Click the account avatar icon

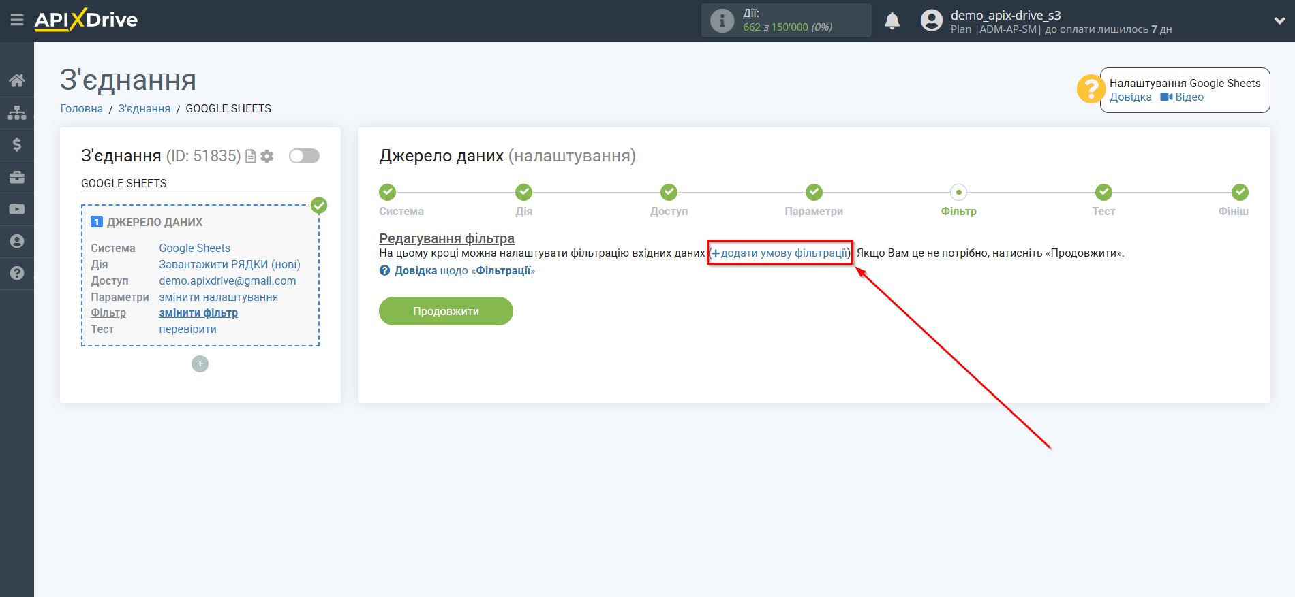point(931,20)
